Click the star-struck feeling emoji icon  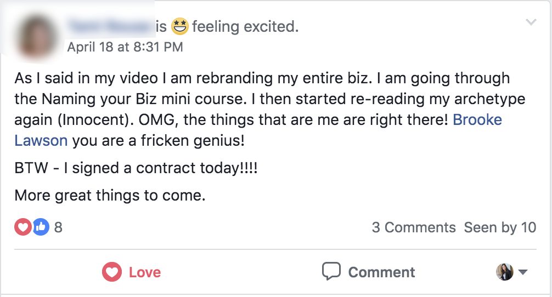pos(179,26)
